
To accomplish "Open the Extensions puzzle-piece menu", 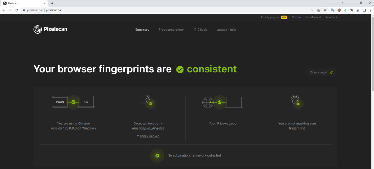I will (x=352, y=10).
